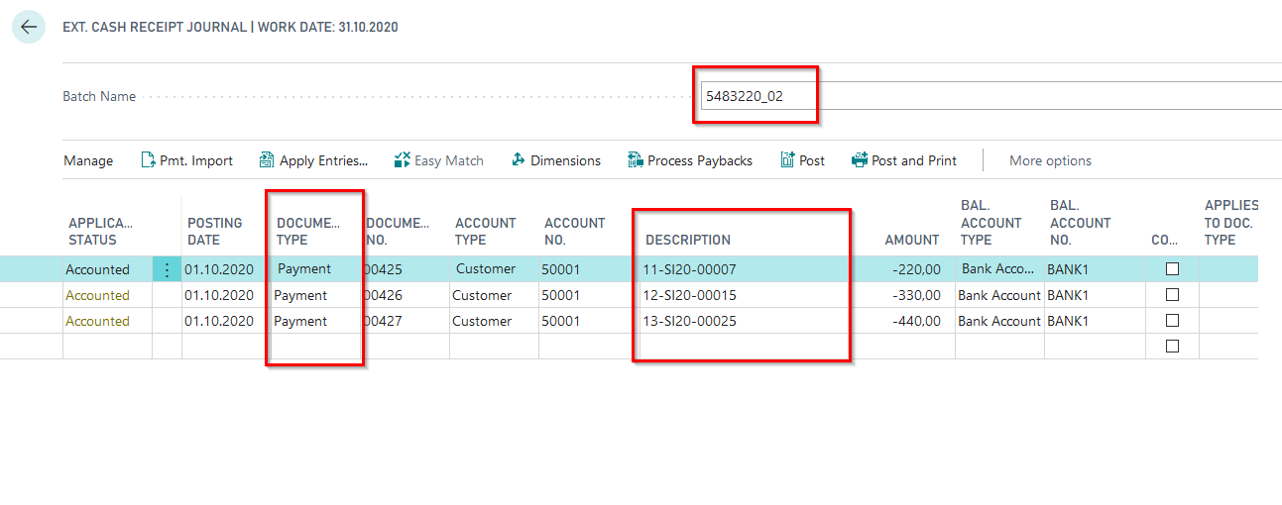The width and height of the screenshot is (1282, 505).
Task: Select description 12-SI20-00015 cell
Action: click(x=690, y=295)
